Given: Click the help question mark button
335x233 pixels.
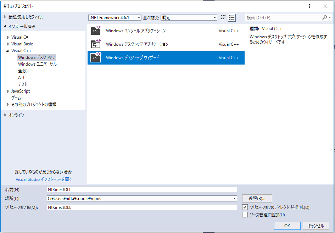Looking at the screenshot, I should [309, 6].
